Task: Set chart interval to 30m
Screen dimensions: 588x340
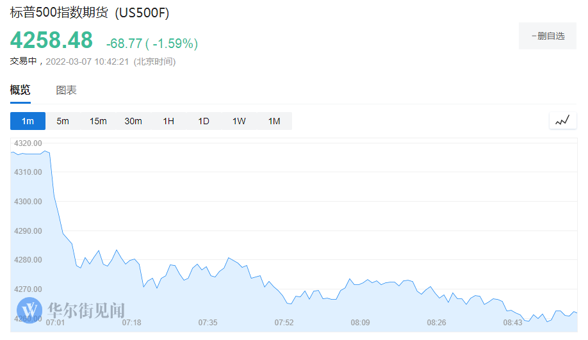Action: click(x=133, y=121)
